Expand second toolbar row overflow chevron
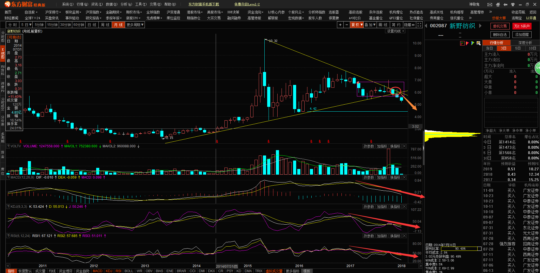This screenshot has height=273, width=540. coord(470,18)
